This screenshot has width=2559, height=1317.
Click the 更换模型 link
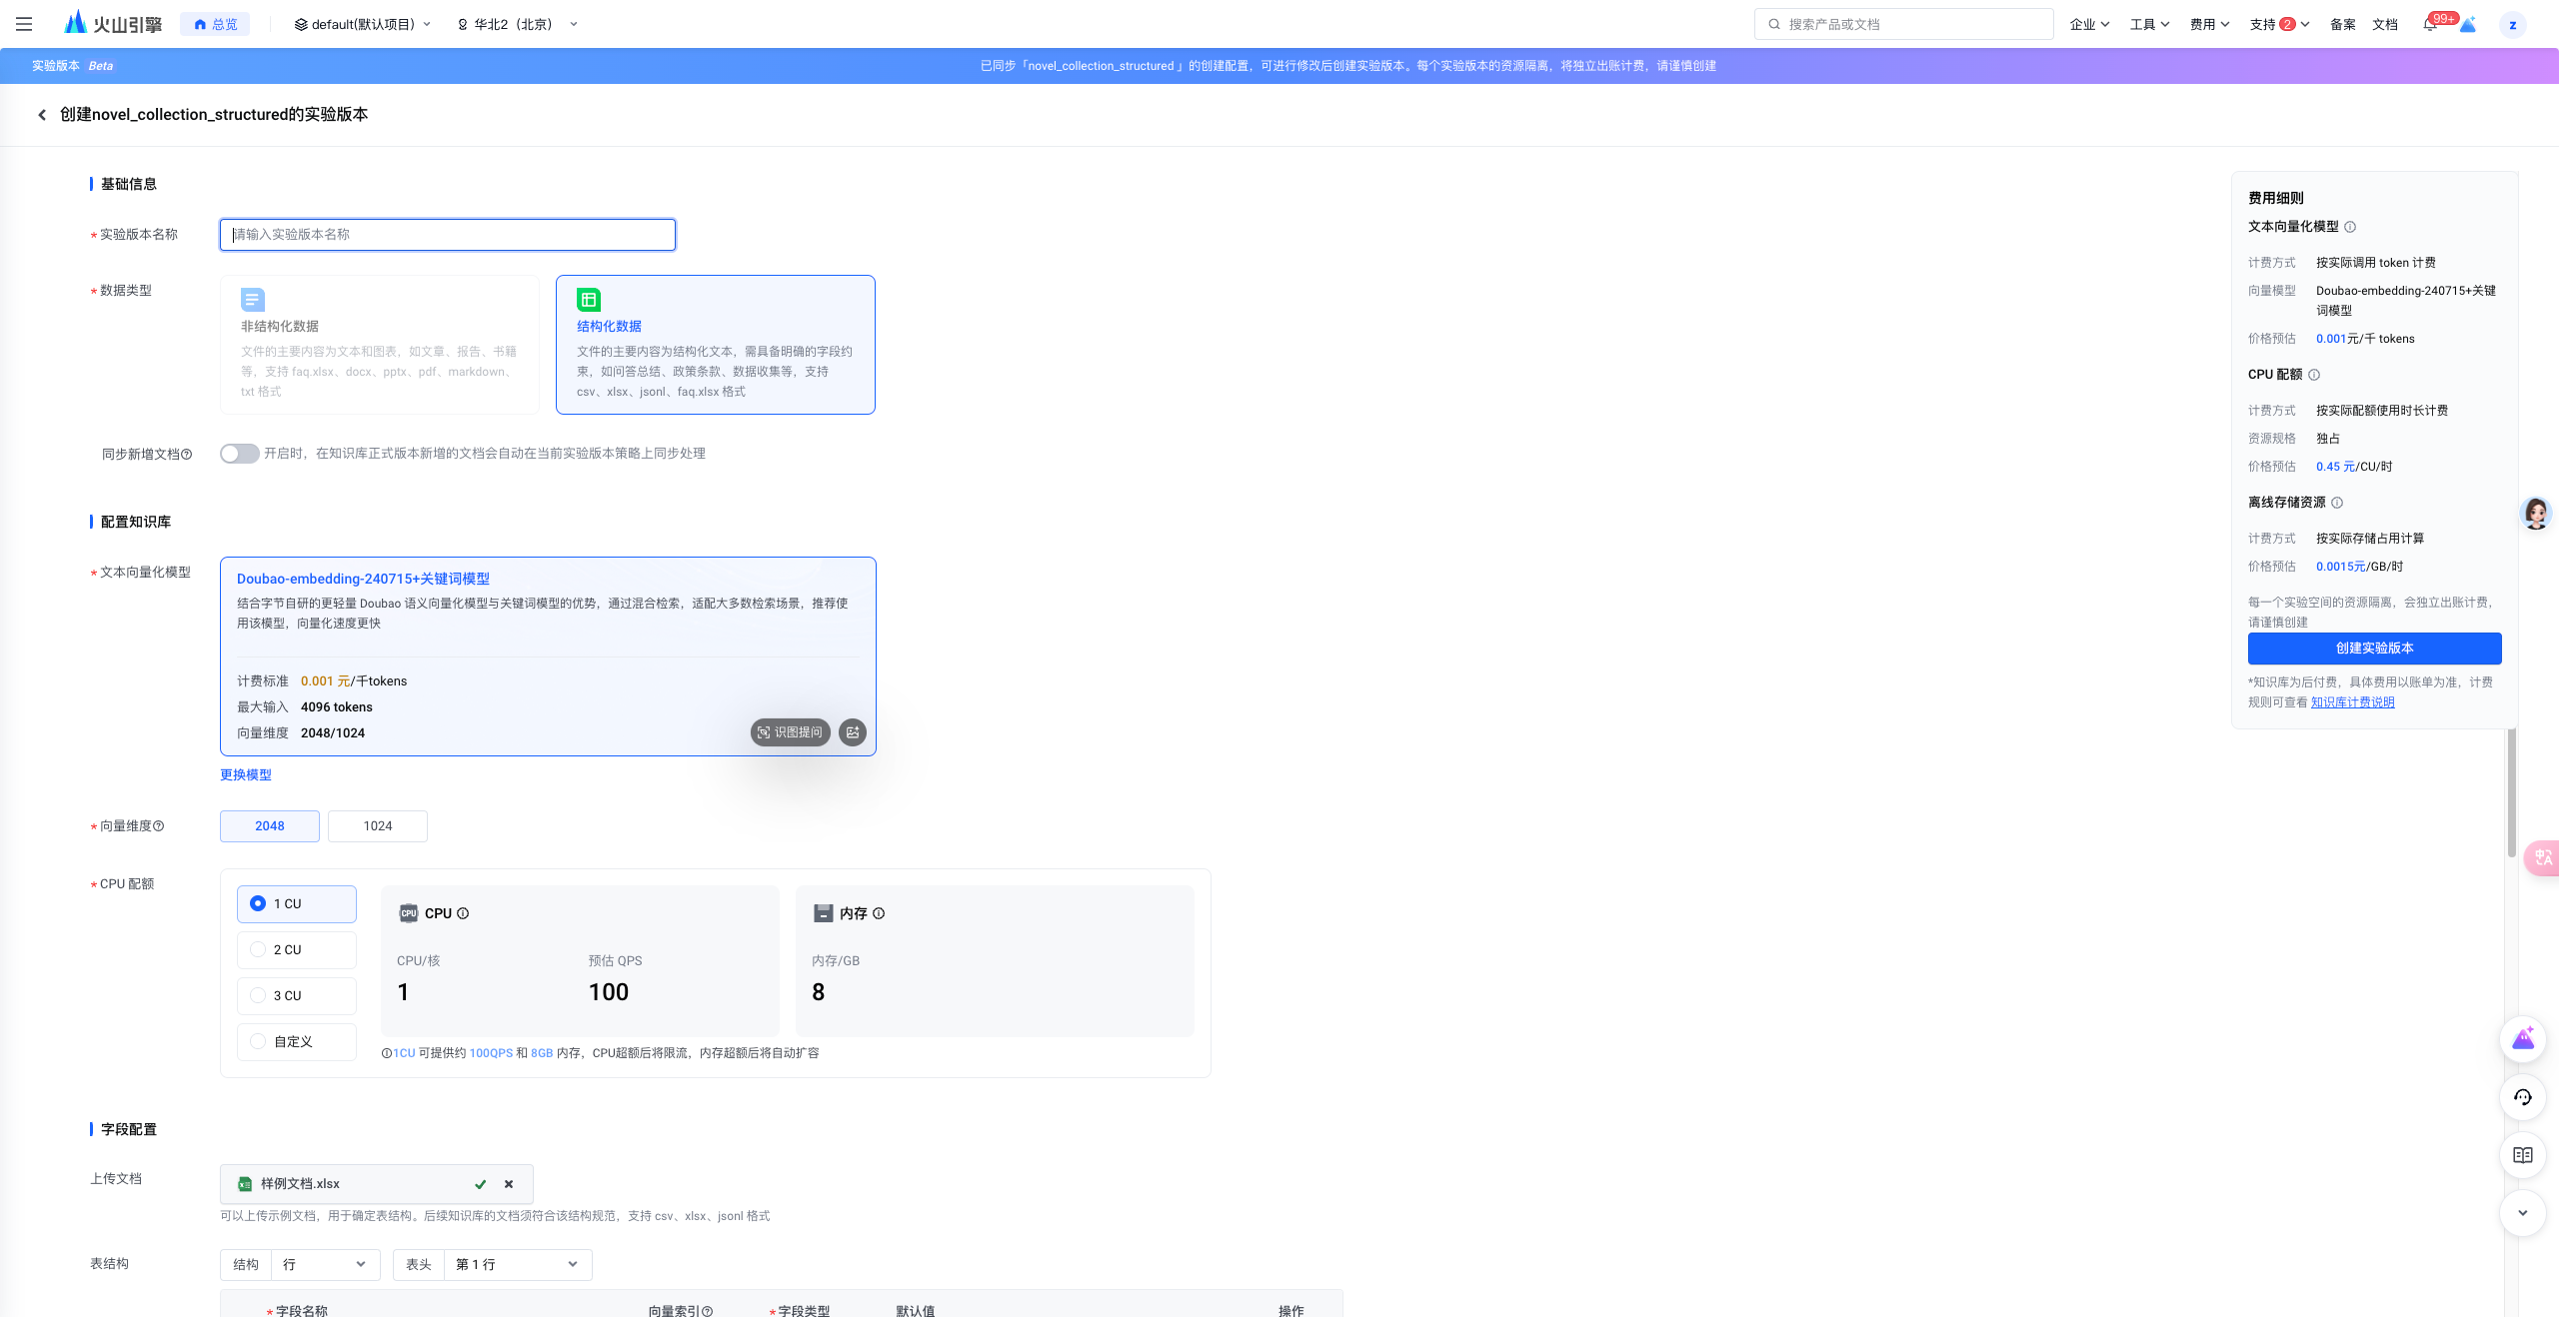point(246,775)
